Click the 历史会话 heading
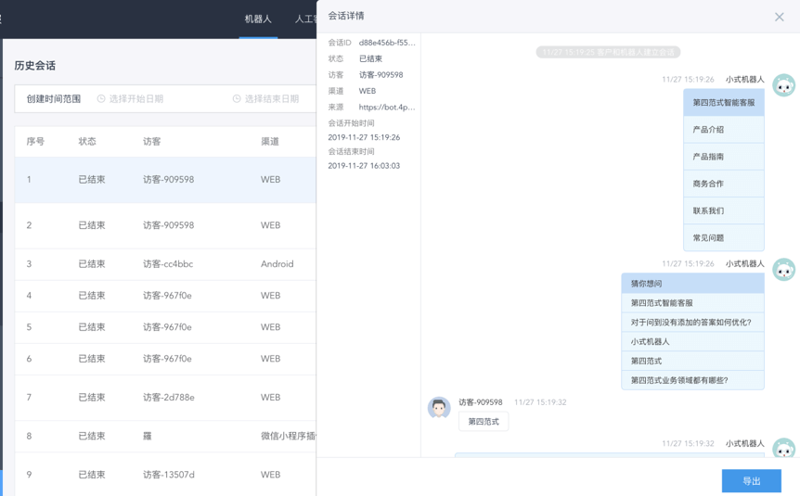800x496 pixels. 34,65
